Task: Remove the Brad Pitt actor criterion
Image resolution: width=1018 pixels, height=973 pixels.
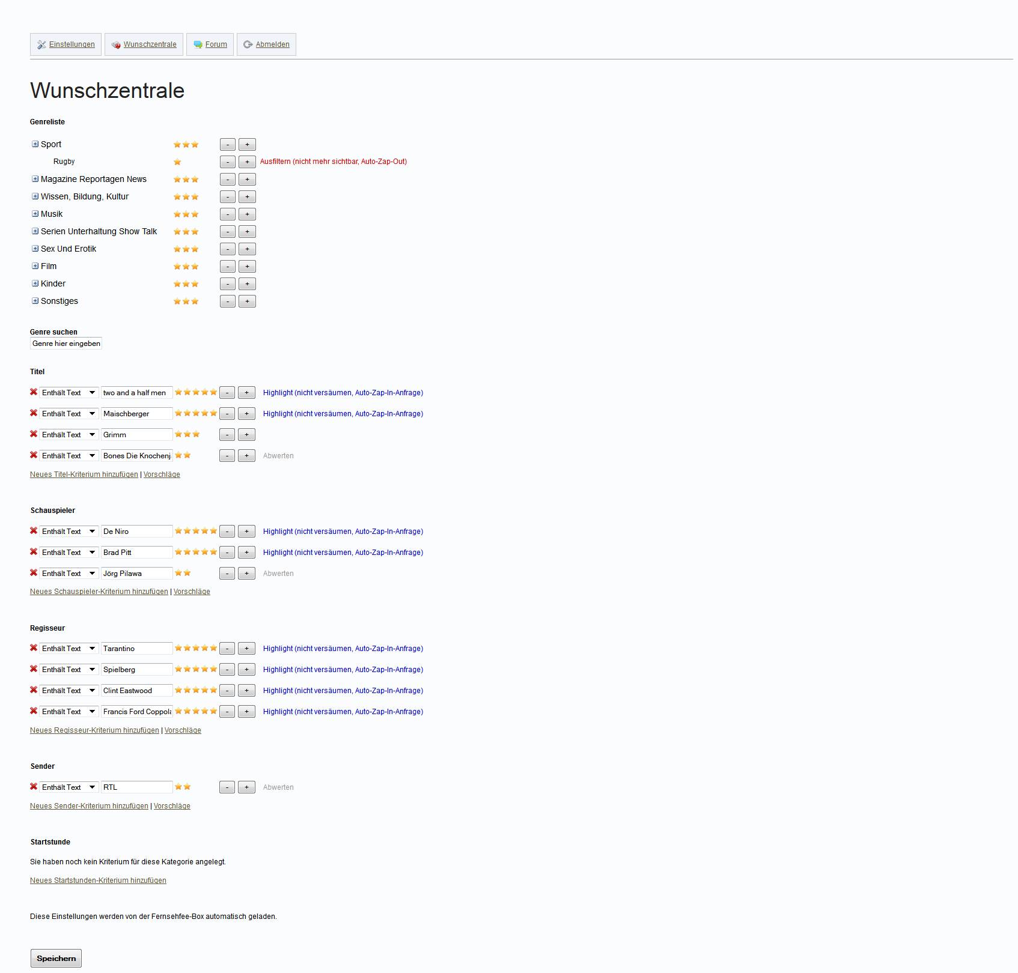Action: [x=34, y=552]
